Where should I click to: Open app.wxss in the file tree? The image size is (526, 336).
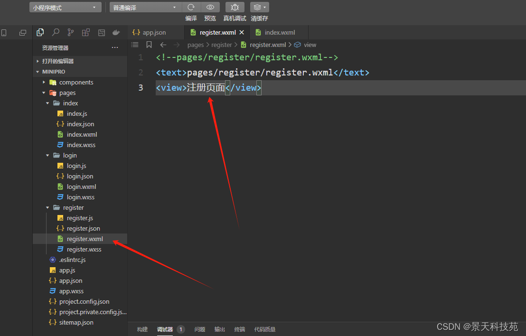pos(80,291)
